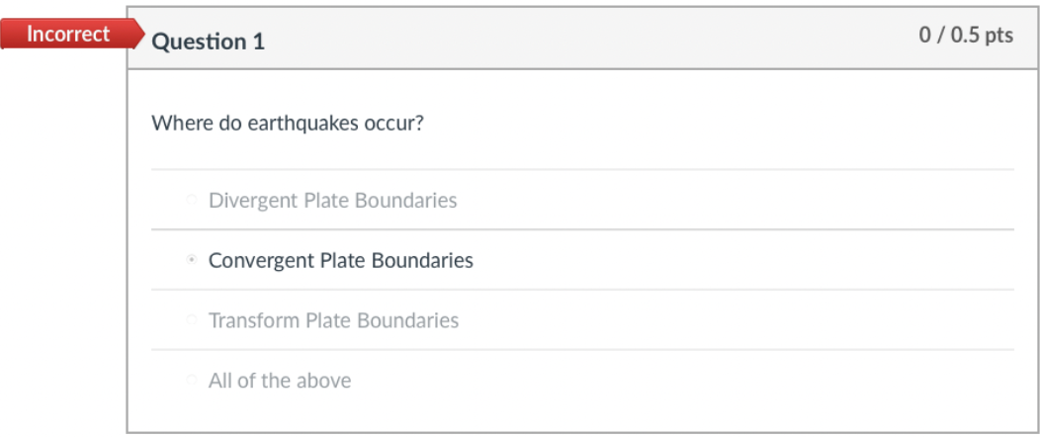Choose the Transform Plate Boundaries radio button
Viewport: 1040px width, 437px height.
click(x=191, y=320)
